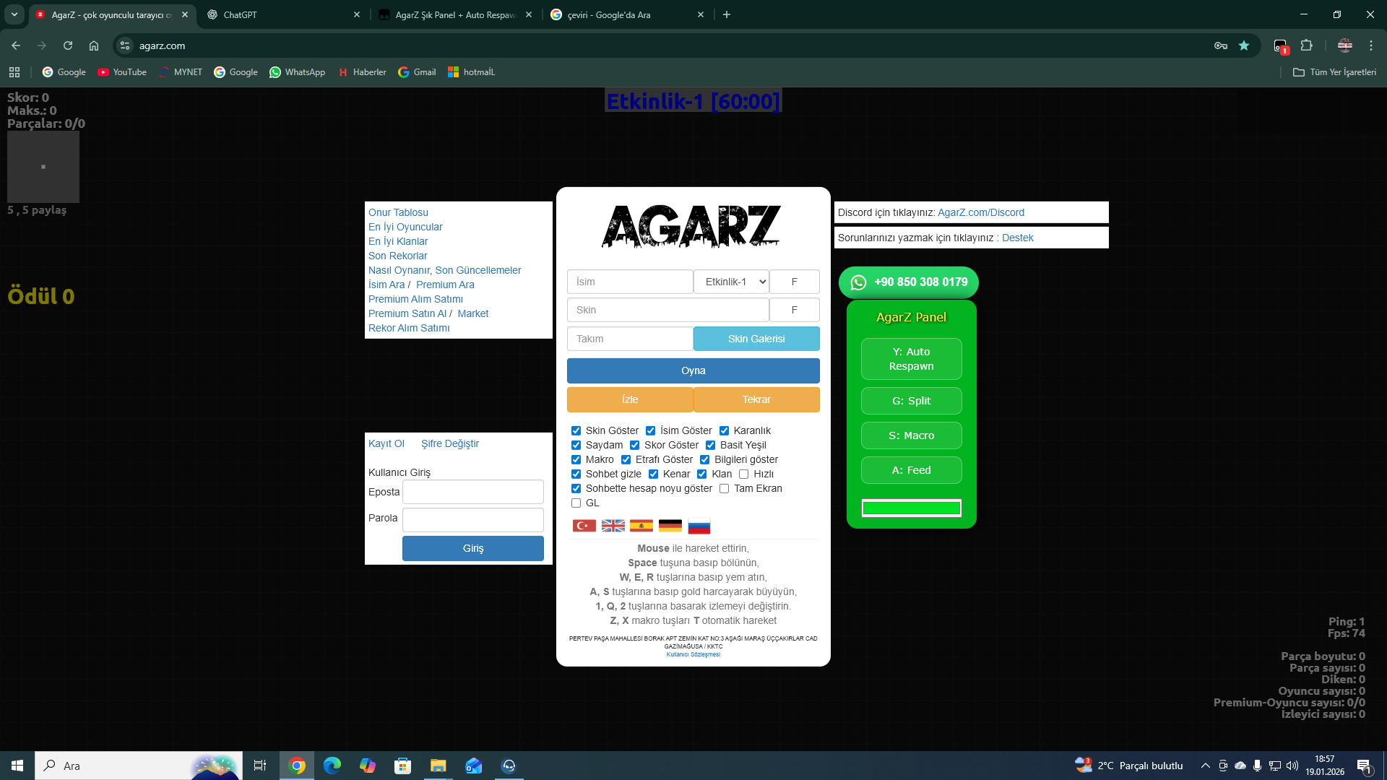Switch language with the UK flag
The width and height of the screenshot is (1387, 780).
tap(613, 526)
